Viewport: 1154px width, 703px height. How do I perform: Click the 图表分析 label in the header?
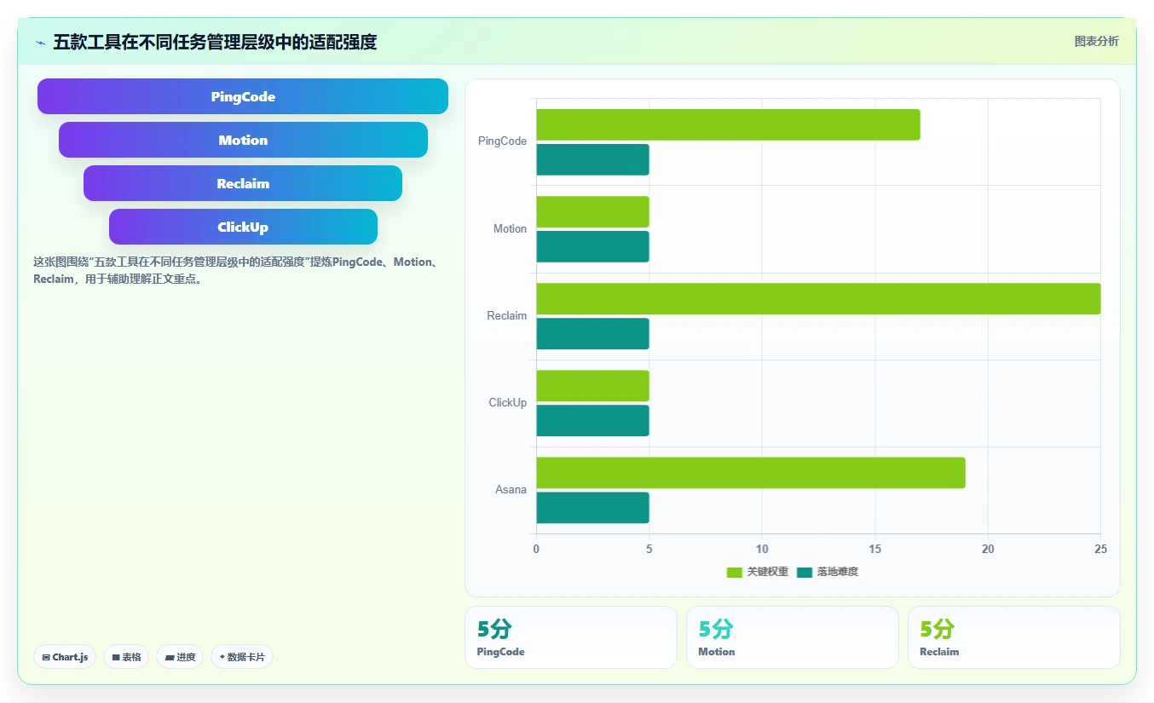(x=1096, y=42)
